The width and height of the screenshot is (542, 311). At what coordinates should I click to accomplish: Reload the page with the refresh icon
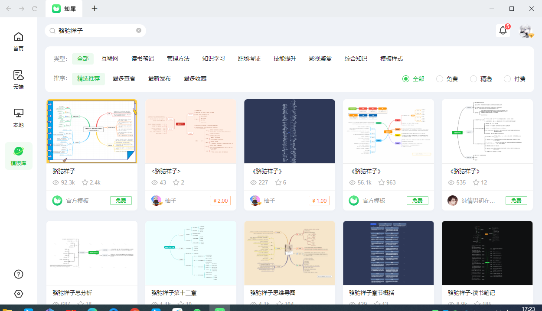(x=35, y=9)
